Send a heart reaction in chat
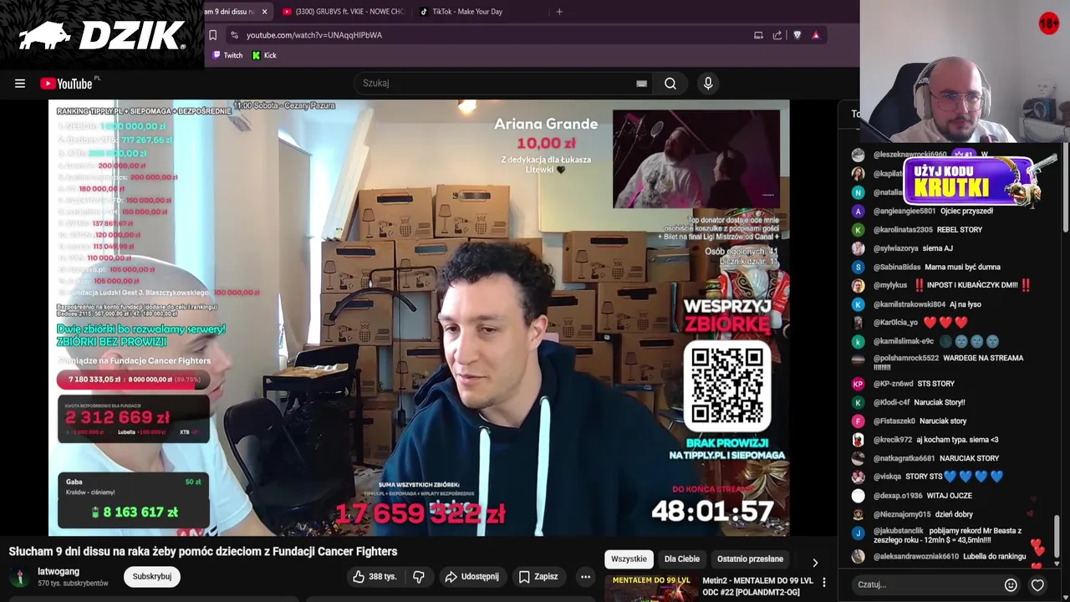 (x=1037, y=585)
